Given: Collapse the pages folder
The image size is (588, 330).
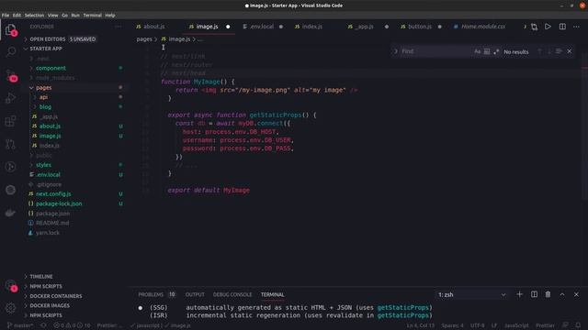Looking at the screenshot, I should (x=44, y=88).
